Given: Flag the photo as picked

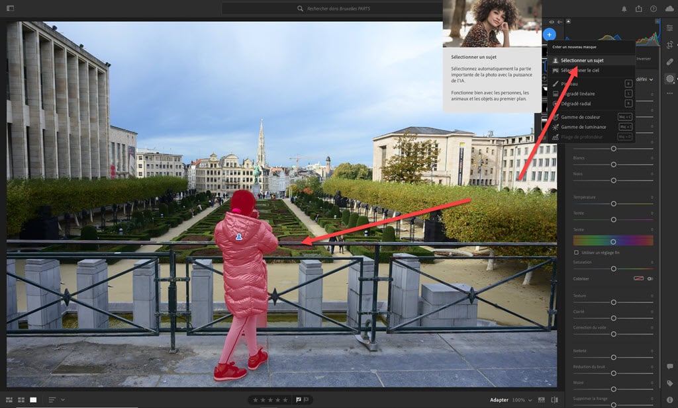Looking at the screenshot, I should tap(299, 400).
